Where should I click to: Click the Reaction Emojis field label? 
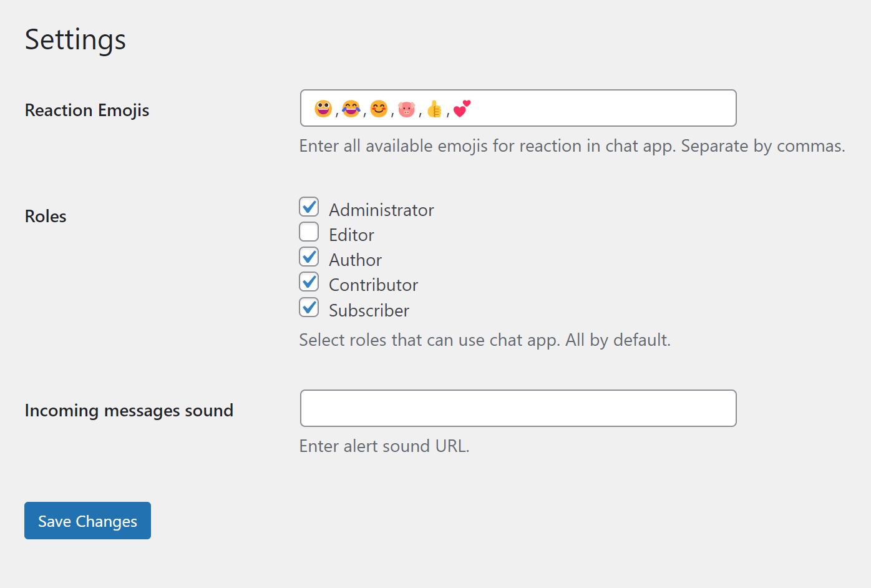point(87,110)
